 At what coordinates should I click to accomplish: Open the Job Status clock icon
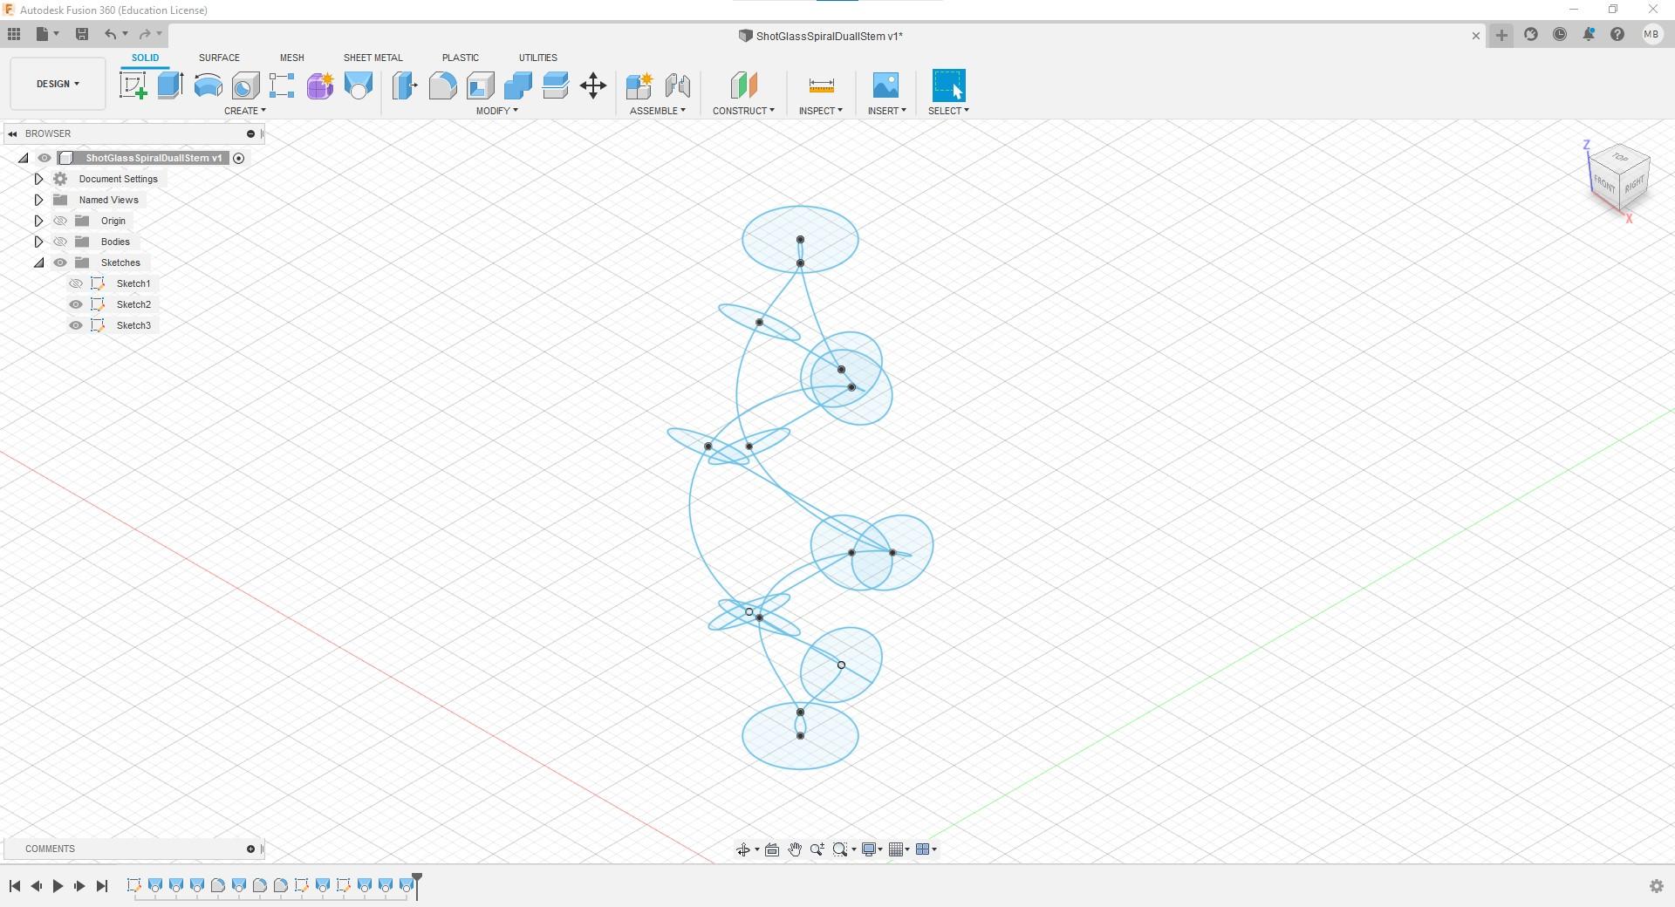coord(1560,35)
